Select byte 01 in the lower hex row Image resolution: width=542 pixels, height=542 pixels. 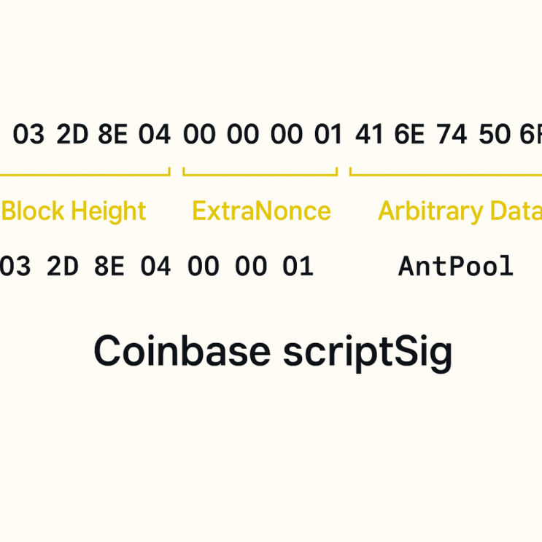coord(298,266)
